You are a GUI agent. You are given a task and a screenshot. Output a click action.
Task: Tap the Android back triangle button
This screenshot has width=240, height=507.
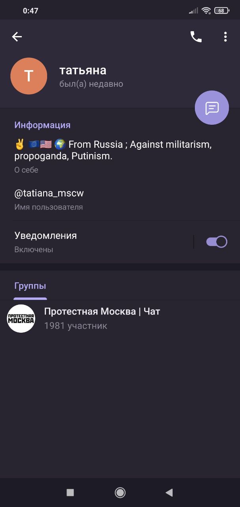pyautogui.click(x=169, y=492)
